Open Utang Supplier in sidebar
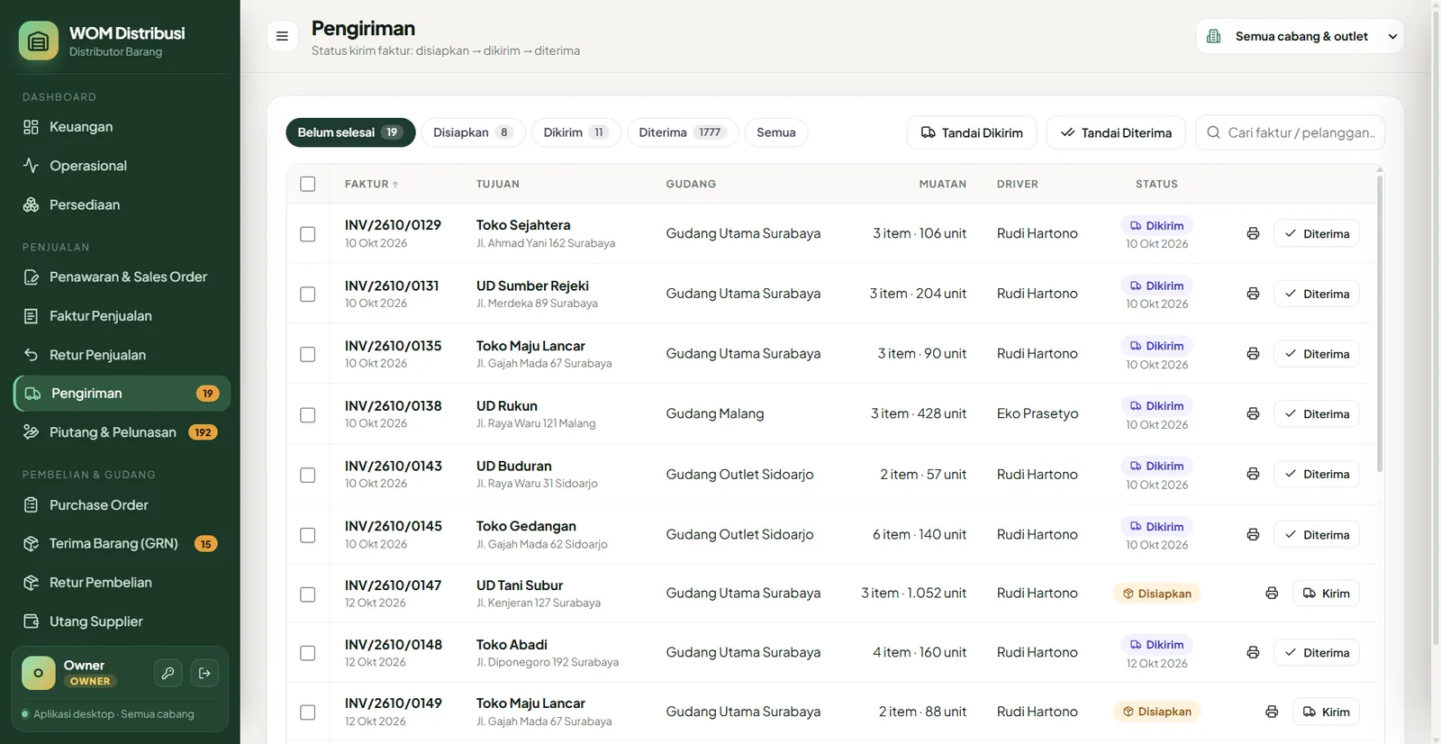 [x=121, y=622]
